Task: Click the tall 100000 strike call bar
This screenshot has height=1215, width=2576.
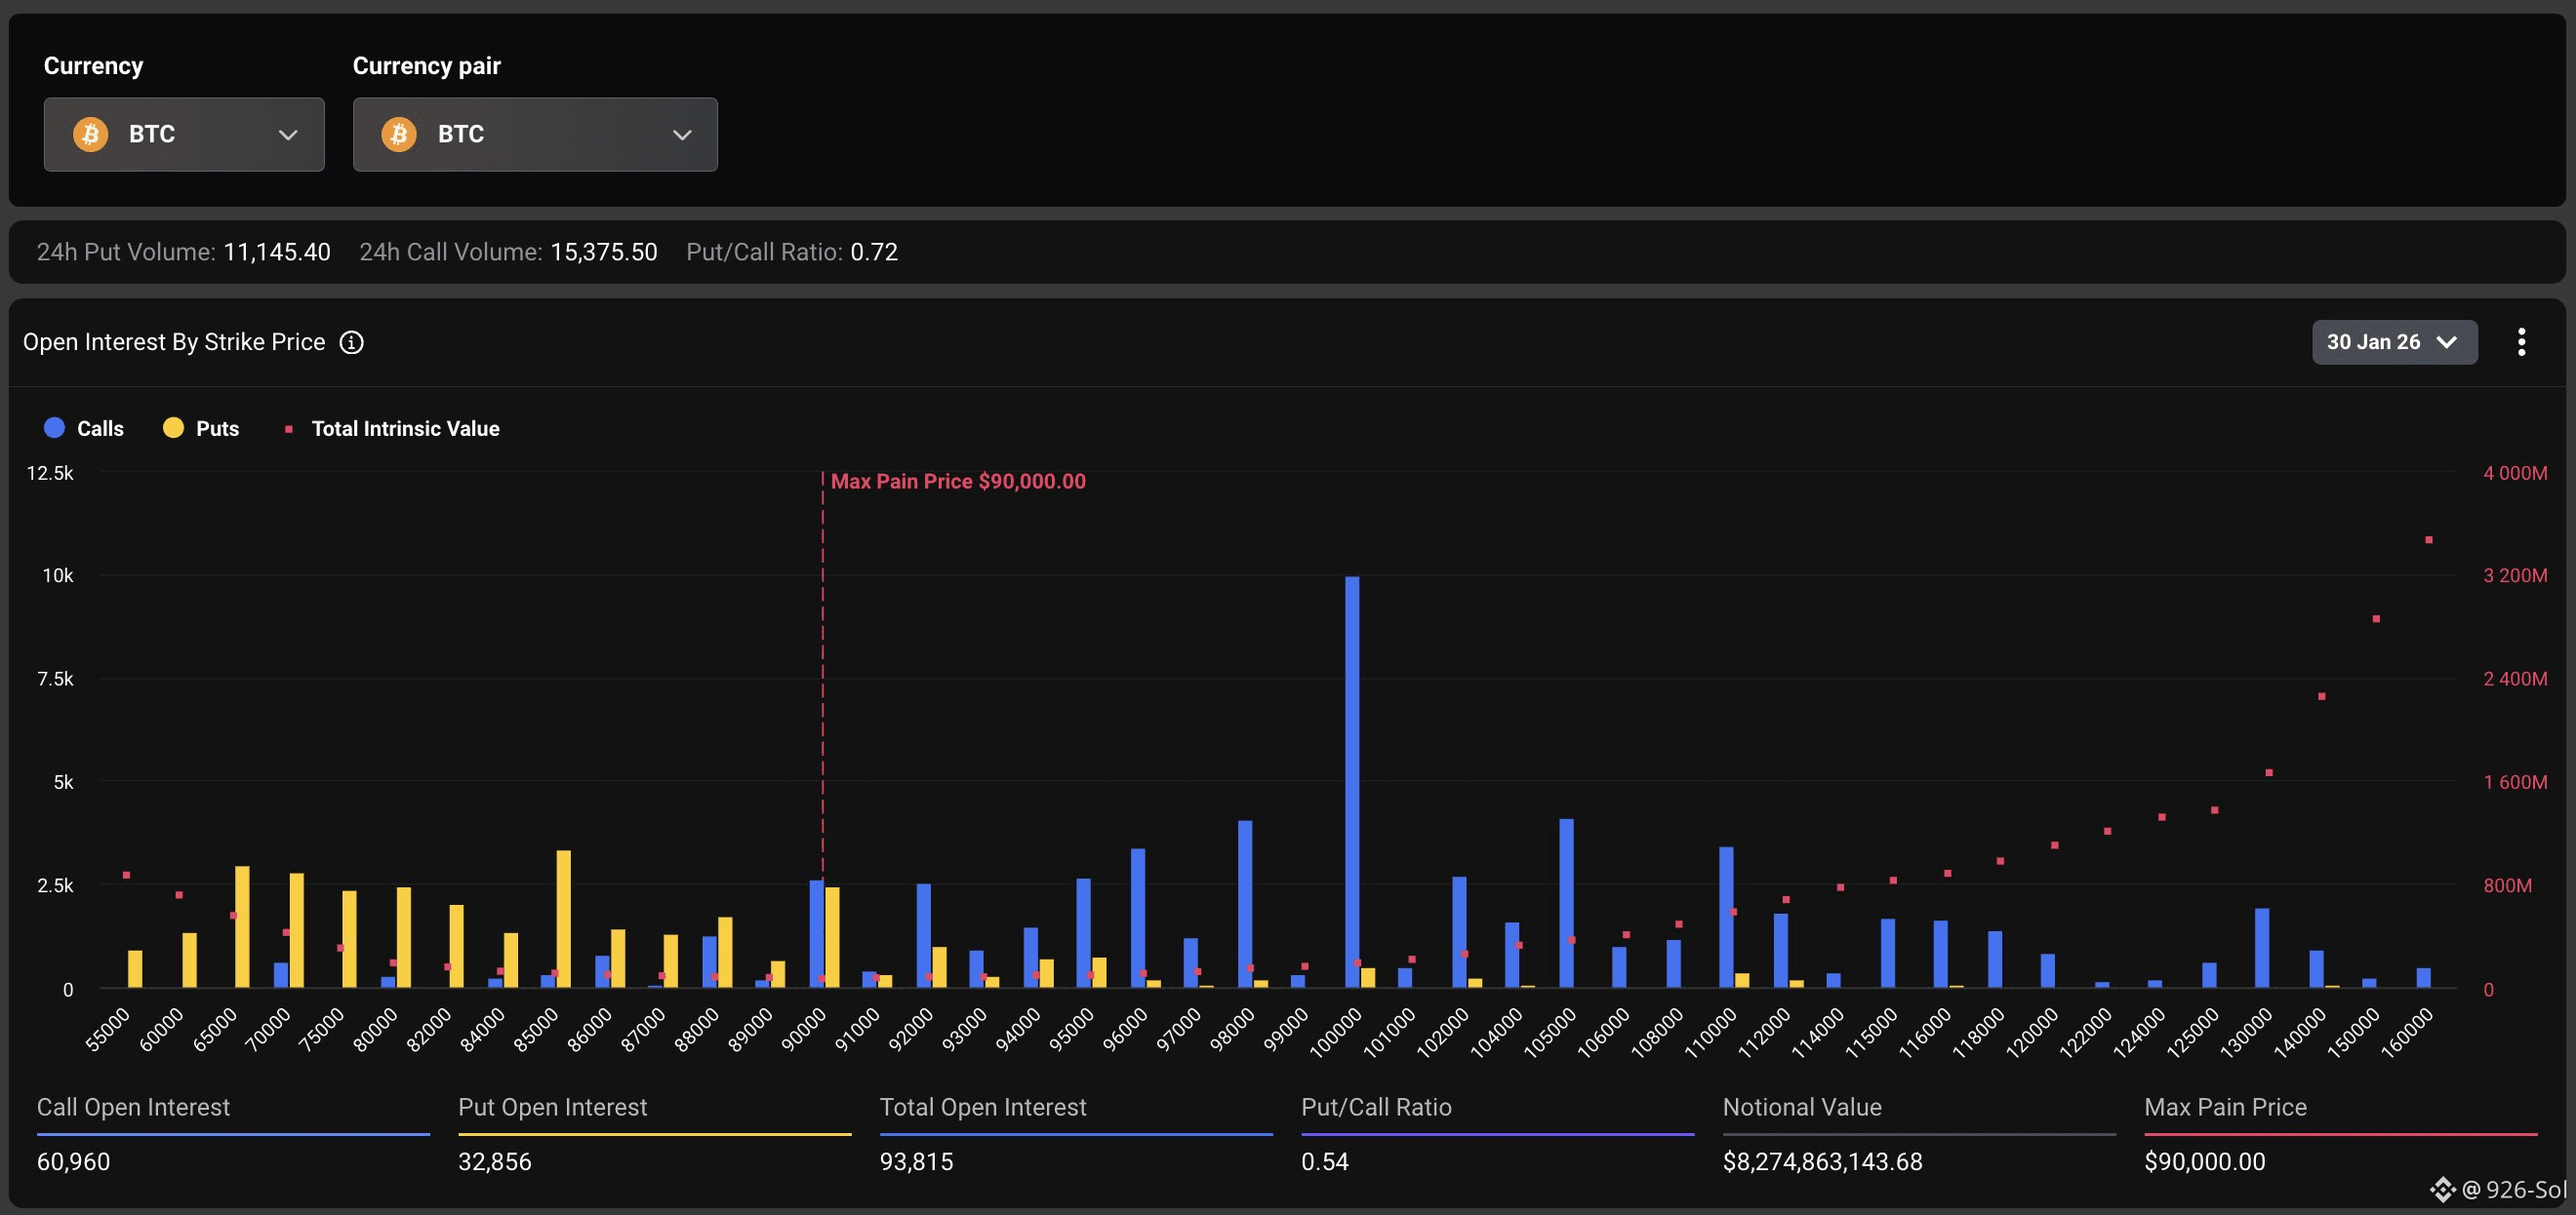Action: [x=1352, y=781]
